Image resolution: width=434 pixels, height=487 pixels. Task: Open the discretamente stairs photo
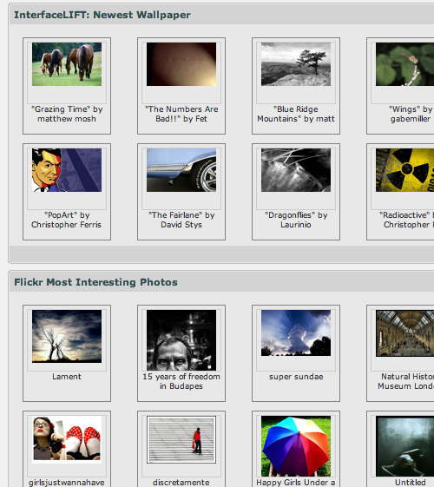(181, 439)
